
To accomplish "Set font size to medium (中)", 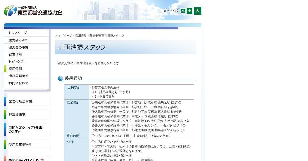I will tap(189, 11).
